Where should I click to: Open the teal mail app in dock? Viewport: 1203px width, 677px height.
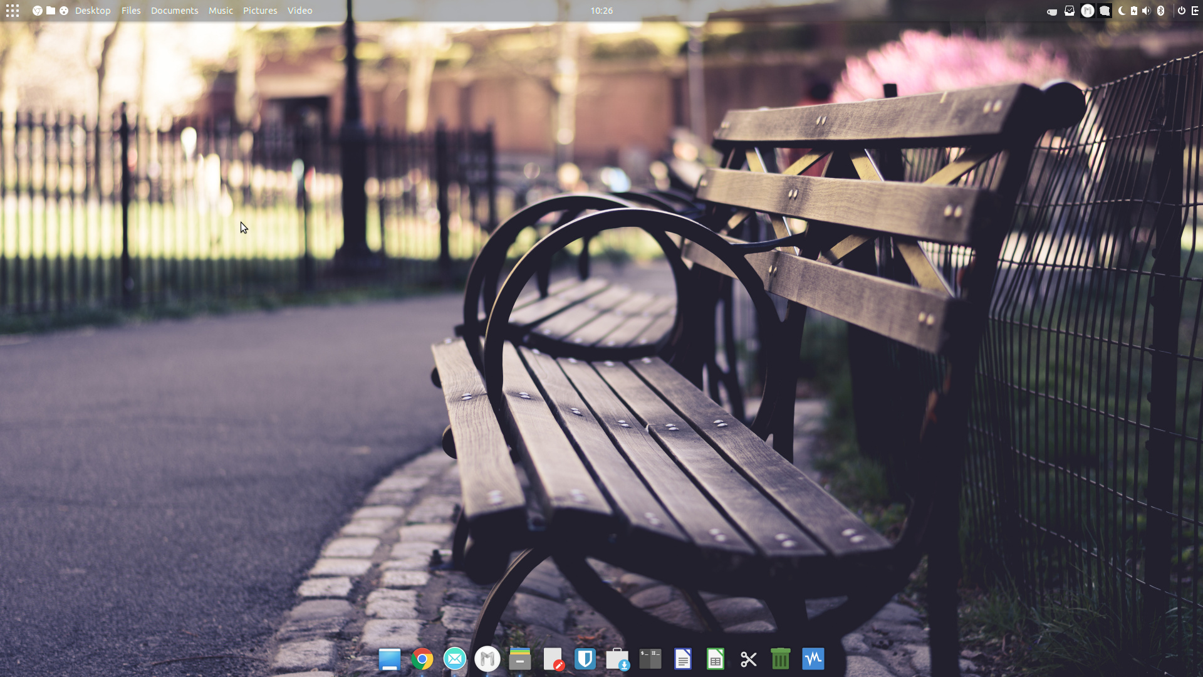[455, 659]
